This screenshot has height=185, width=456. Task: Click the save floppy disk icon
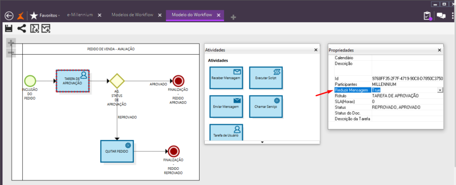[9, 28]
